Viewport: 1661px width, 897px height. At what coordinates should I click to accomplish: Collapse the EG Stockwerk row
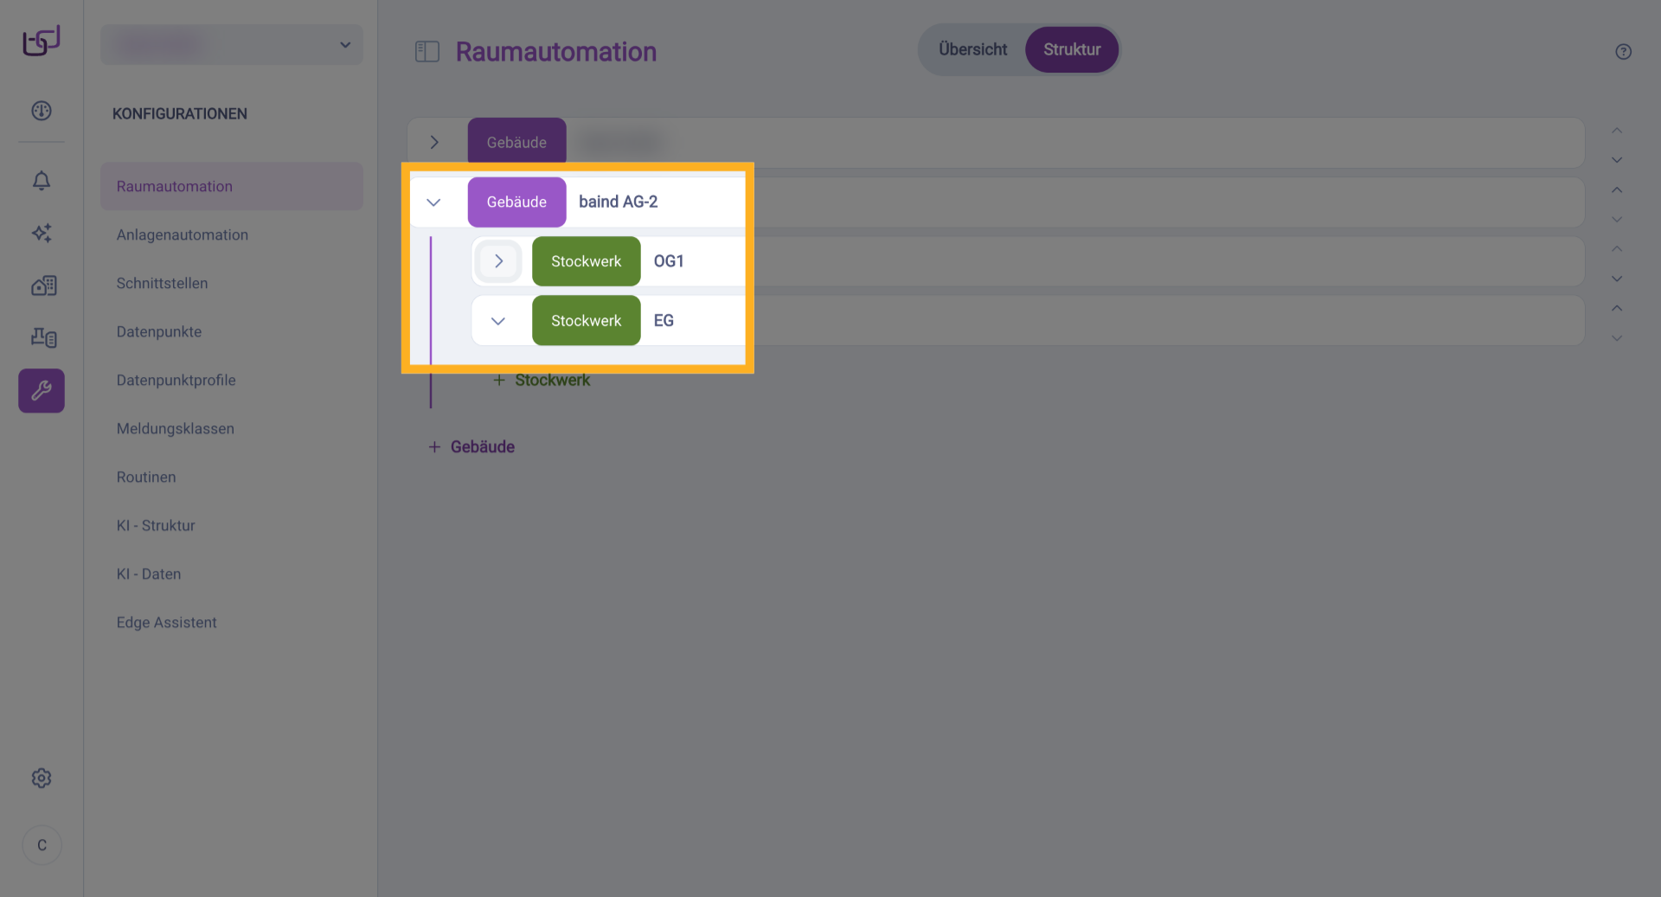click(498, 321)
